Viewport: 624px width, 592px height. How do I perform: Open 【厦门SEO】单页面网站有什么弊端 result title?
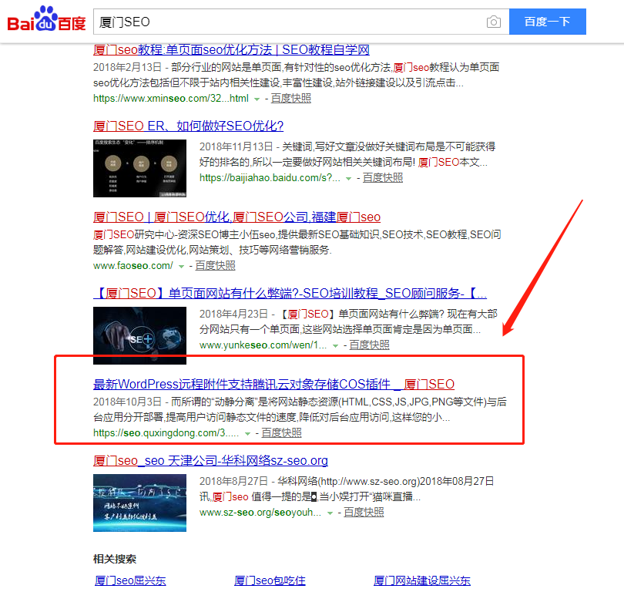tap(290, 294)
